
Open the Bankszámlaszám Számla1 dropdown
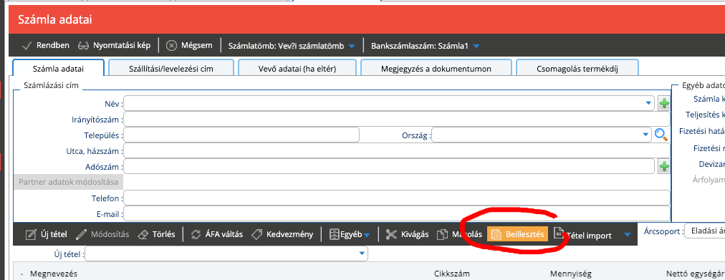[476, 46]
